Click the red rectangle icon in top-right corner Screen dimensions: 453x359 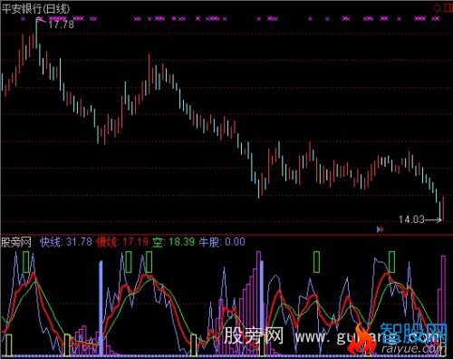448,8
